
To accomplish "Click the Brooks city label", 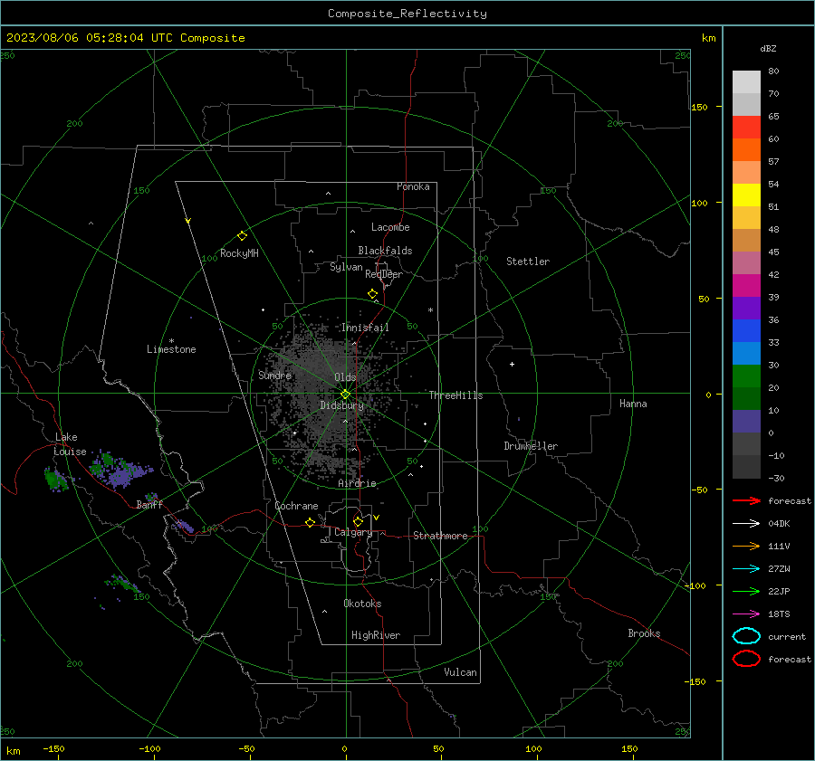I will [x=644, y=633].
